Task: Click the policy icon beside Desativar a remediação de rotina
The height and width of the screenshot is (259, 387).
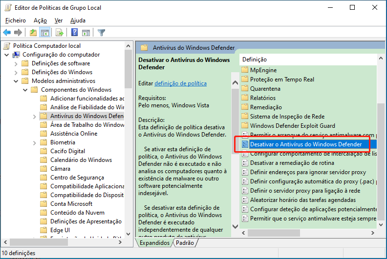Action: (245, 163)
